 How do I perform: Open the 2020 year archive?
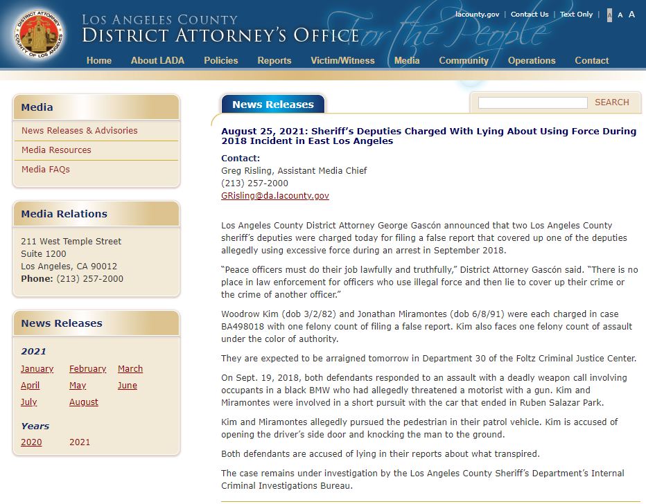tap(31, 442)
